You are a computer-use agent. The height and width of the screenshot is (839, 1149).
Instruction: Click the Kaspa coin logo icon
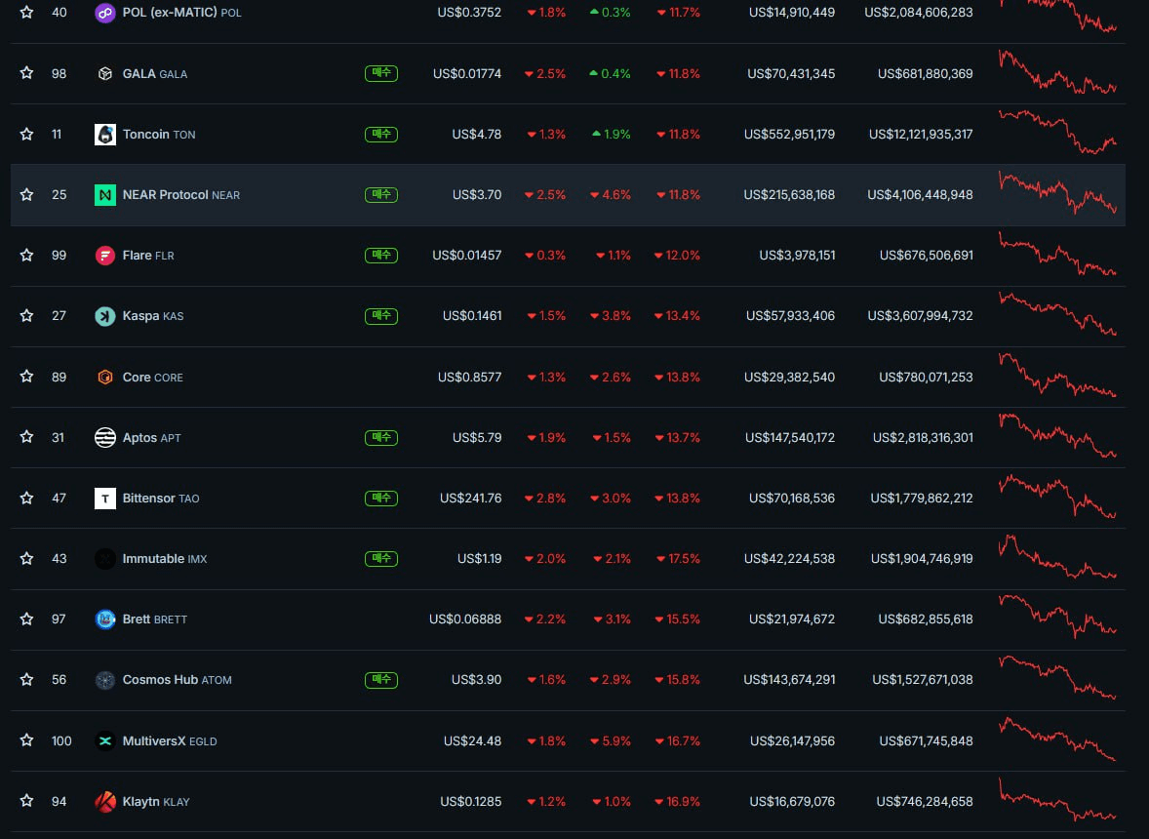pos(105,316)
